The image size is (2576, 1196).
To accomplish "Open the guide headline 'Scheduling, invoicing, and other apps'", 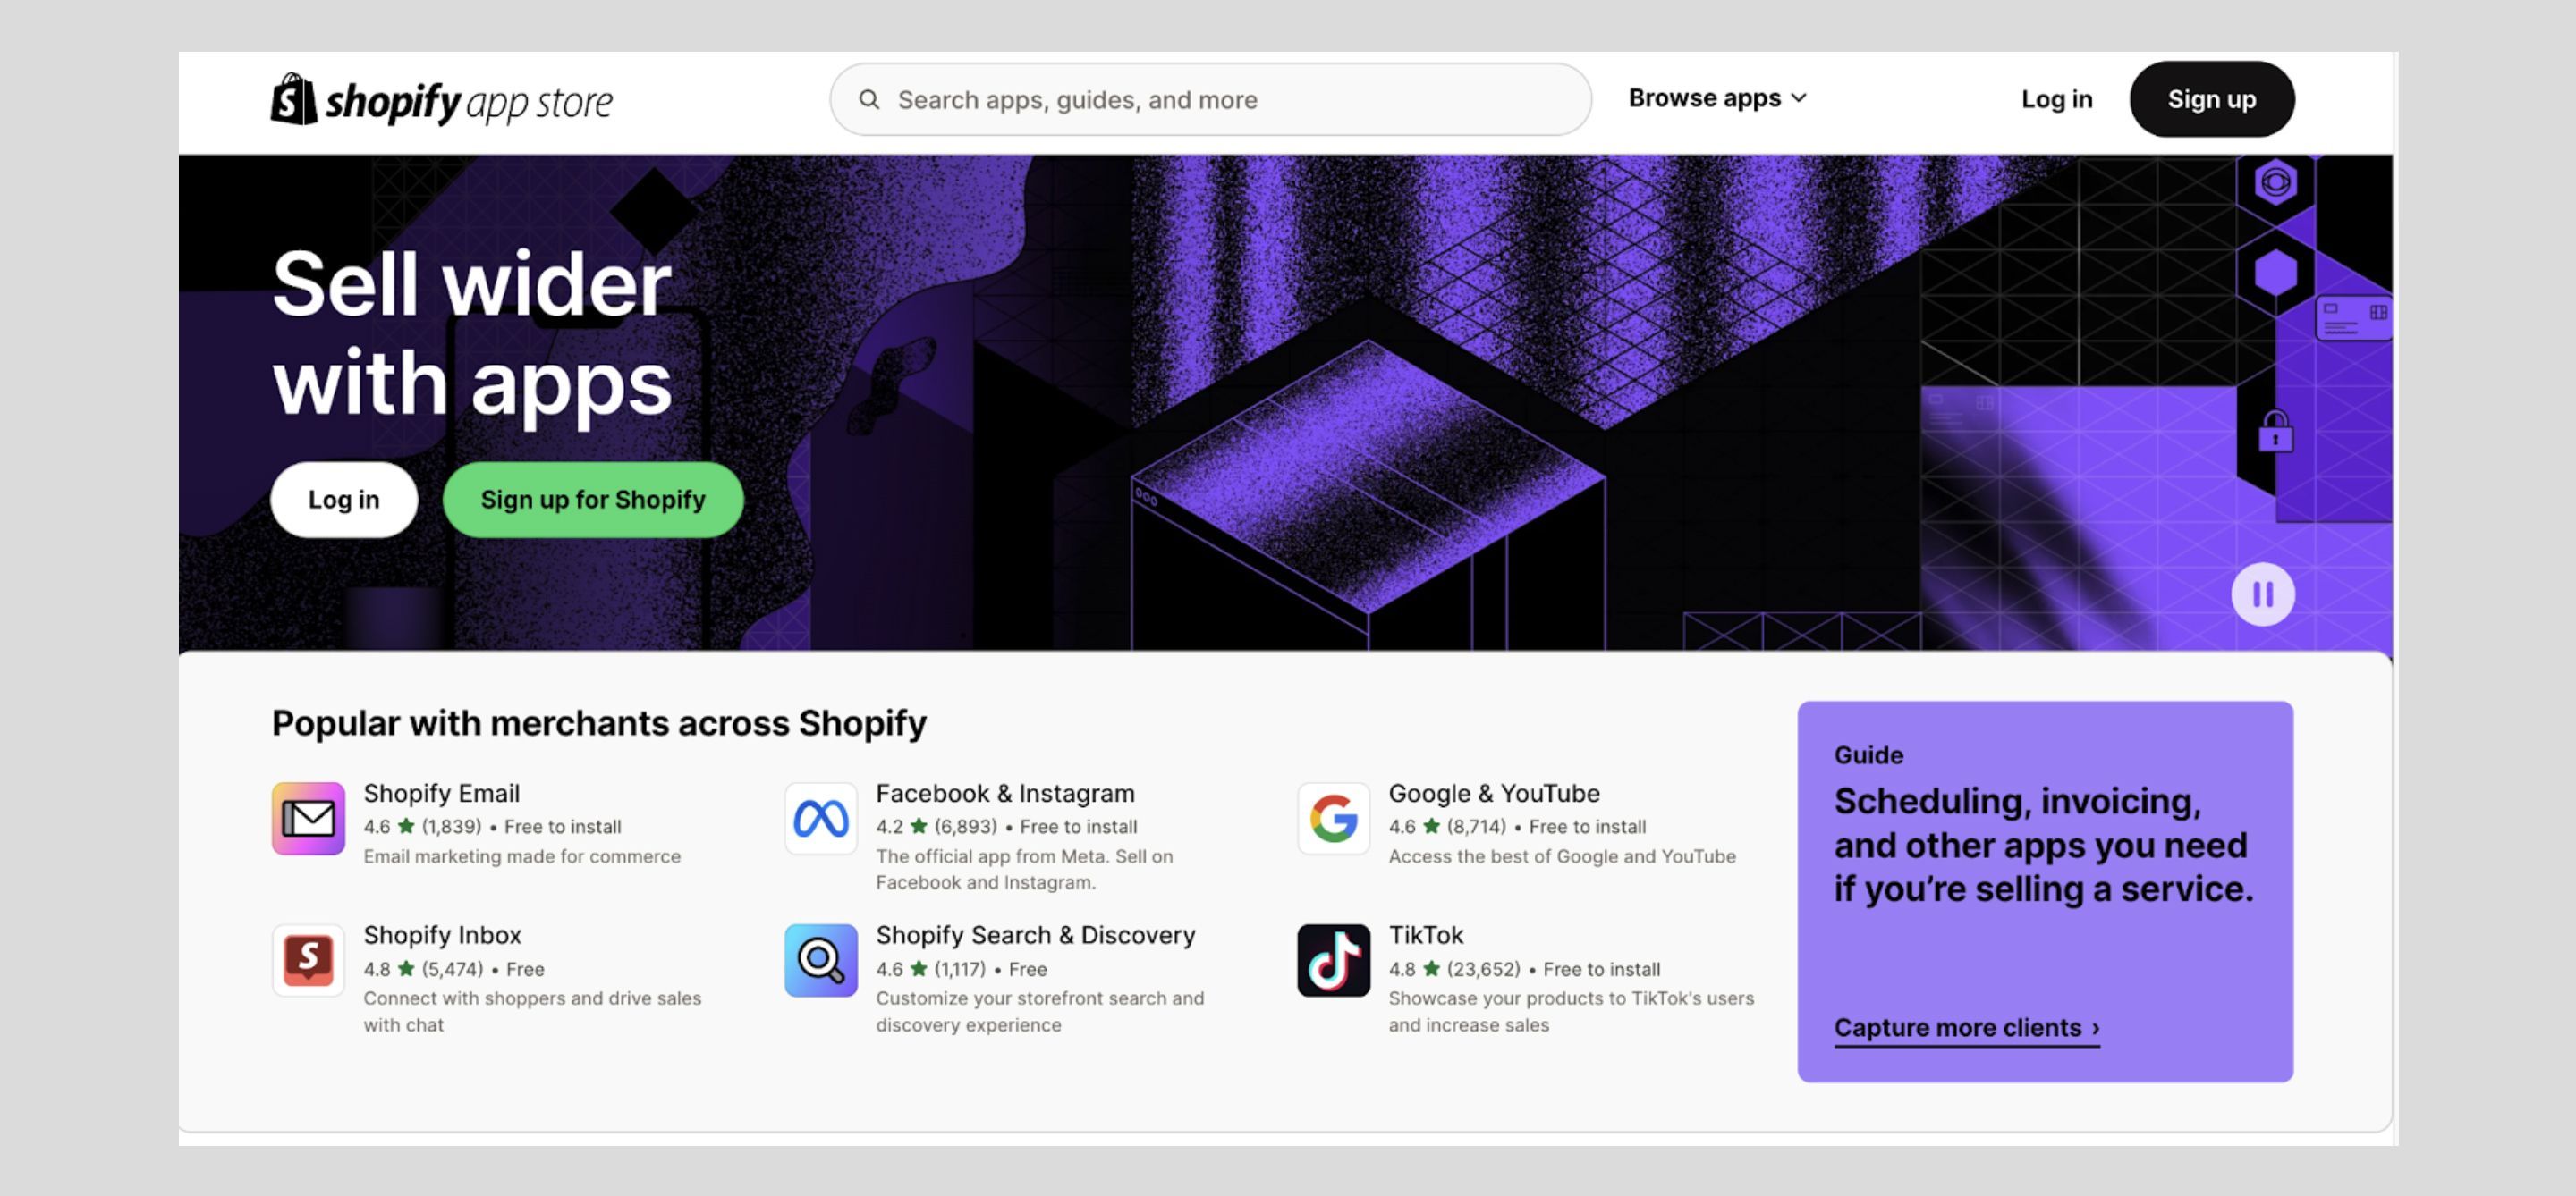I will pyautogui.click(x=2043, y=846).
